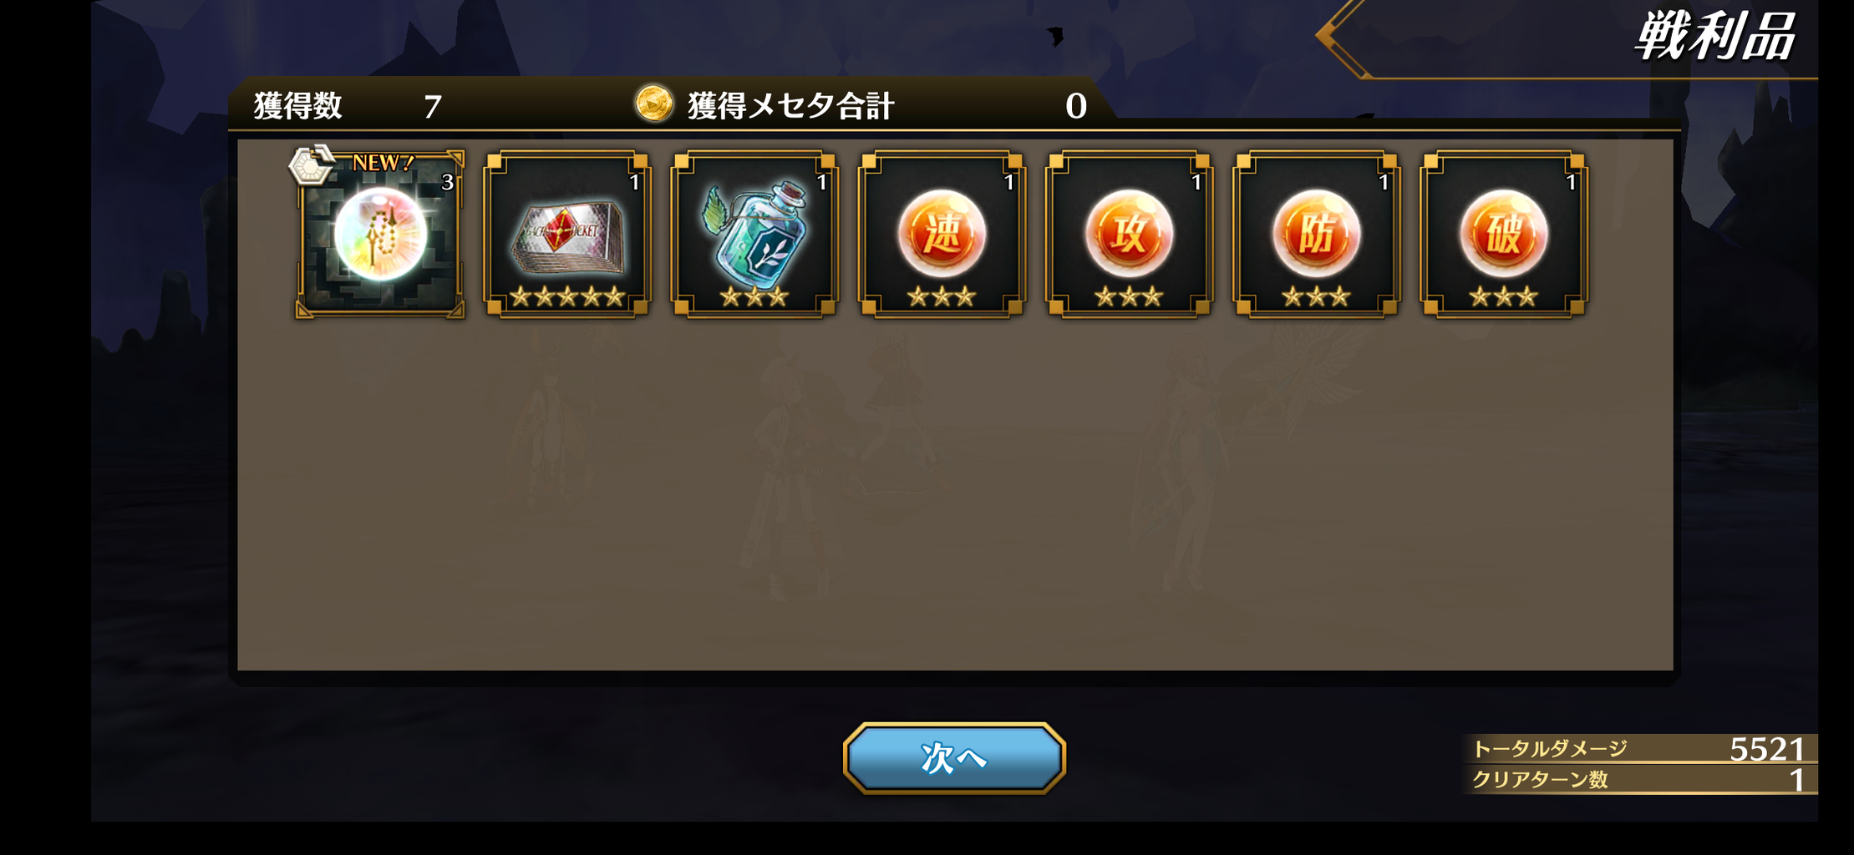1854x855 pixels.
Task: Tap the 戦利品 title banner
Action: (1714, 37)
